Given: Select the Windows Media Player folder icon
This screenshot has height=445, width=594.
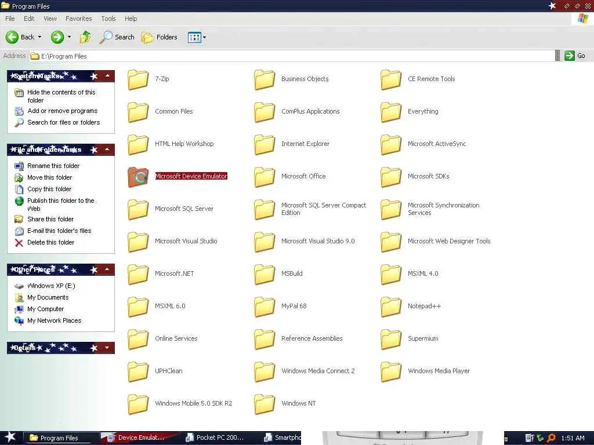Looking at the screenshot, I should [391, 371].
